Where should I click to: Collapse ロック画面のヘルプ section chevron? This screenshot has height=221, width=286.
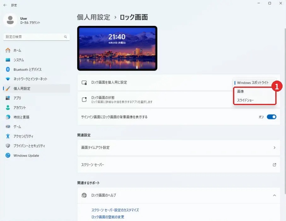[x=274, y=195]
